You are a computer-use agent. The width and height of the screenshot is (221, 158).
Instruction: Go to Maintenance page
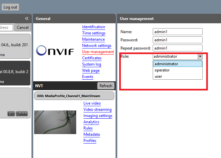click(x=94, y=39)
